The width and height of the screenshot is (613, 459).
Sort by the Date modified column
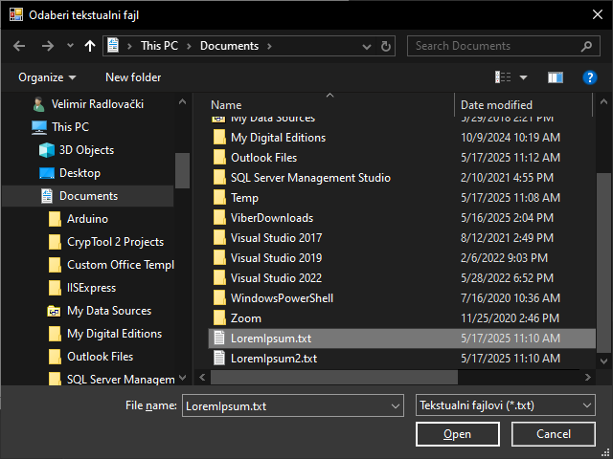tap(496, 104)
